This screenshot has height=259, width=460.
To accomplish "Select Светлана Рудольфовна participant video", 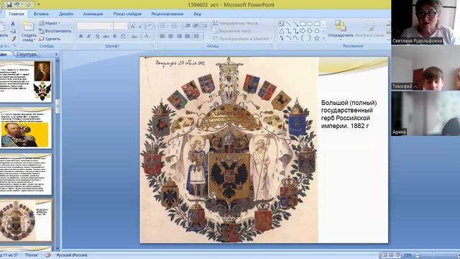I will (x=425, y=22).
